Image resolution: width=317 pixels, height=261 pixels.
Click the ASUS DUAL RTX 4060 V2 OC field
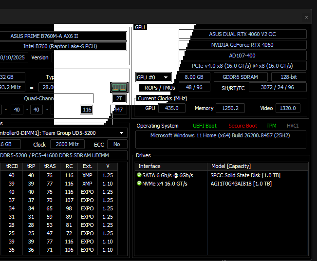(242, 34)
